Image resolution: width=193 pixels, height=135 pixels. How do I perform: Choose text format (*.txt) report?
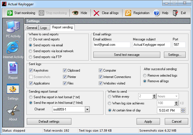pos(31,97)
